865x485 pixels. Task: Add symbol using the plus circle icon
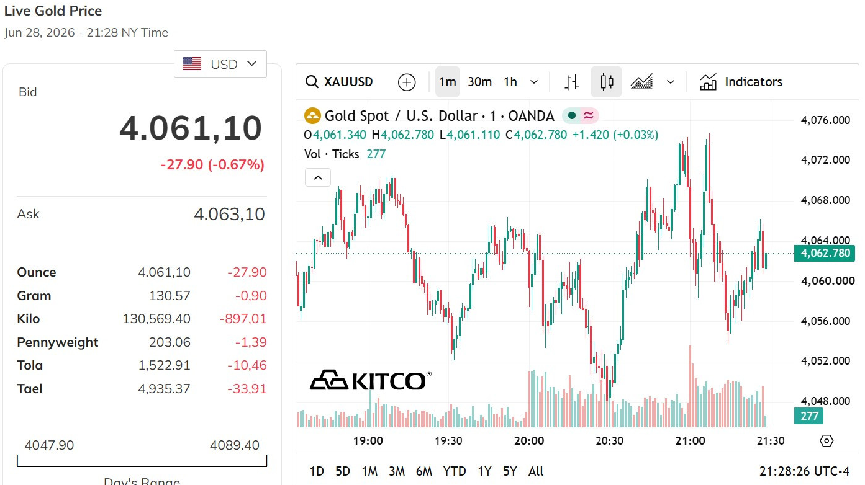[407, 82]
